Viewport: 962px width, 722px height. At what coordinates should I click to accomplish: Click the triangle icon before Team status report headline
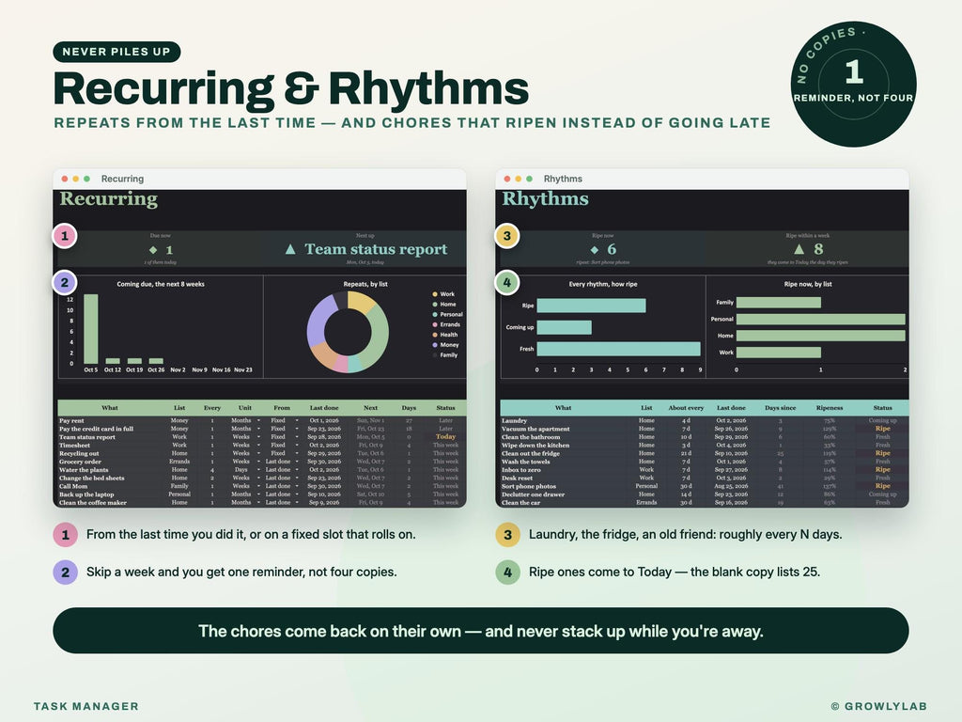(x=291, y=248)
